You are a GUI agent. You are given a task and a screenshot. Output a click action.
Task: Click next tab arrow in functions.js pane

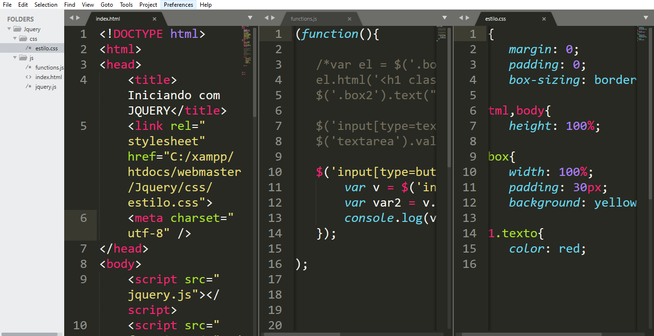[273, 18]
